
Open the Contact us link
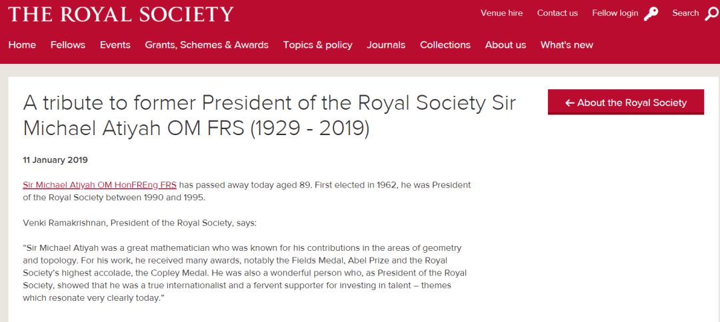coord(557,13)
